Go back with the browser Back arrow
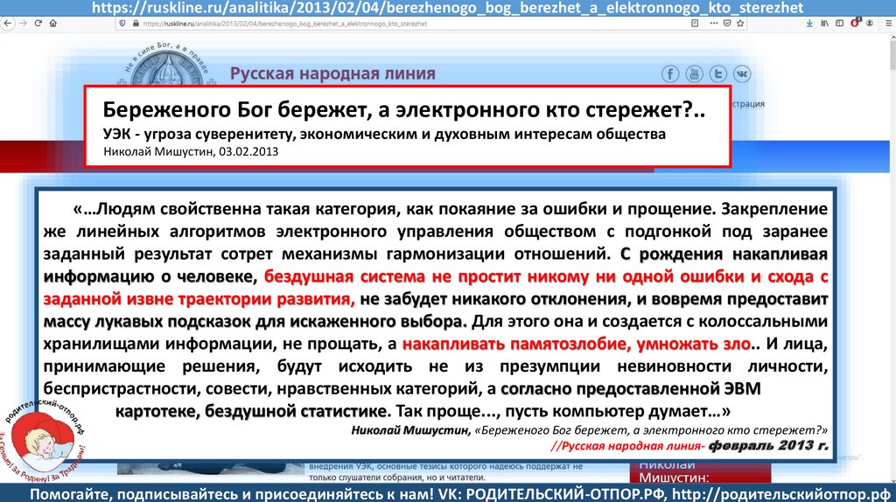 click(x=7, y=24)
